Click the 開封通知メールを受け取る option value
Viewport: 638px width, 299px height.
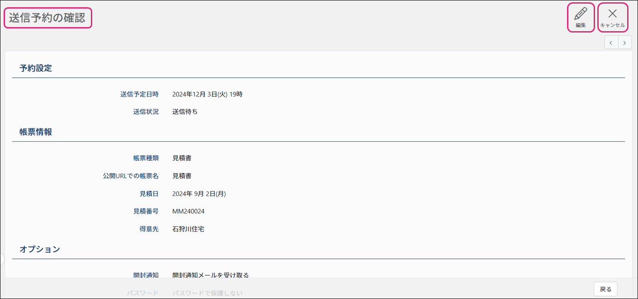coord(210,275)
